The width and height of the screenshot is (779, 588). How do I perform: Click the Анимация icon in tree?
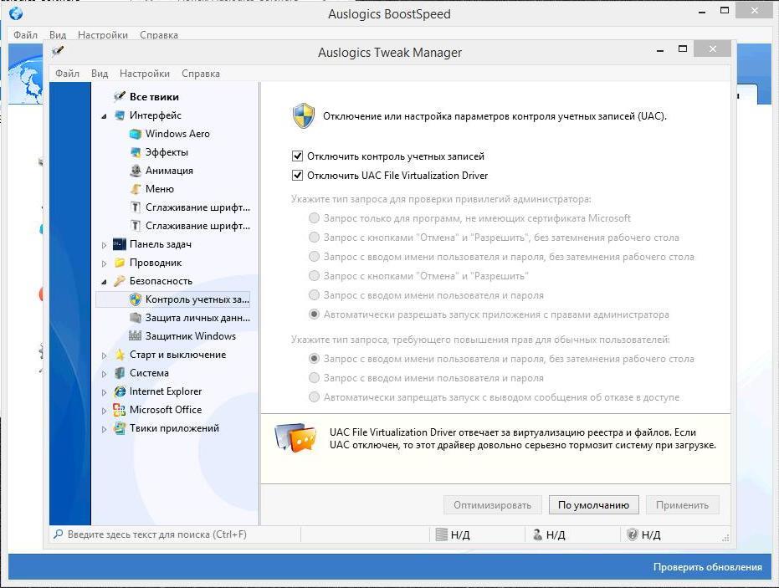tap(136, 171)
